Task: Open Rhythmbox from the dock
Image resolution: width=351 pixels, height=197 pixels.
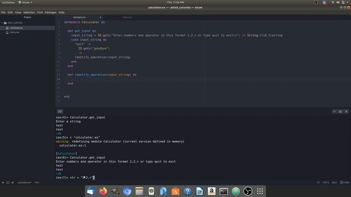Action: (x=151, y=191)
